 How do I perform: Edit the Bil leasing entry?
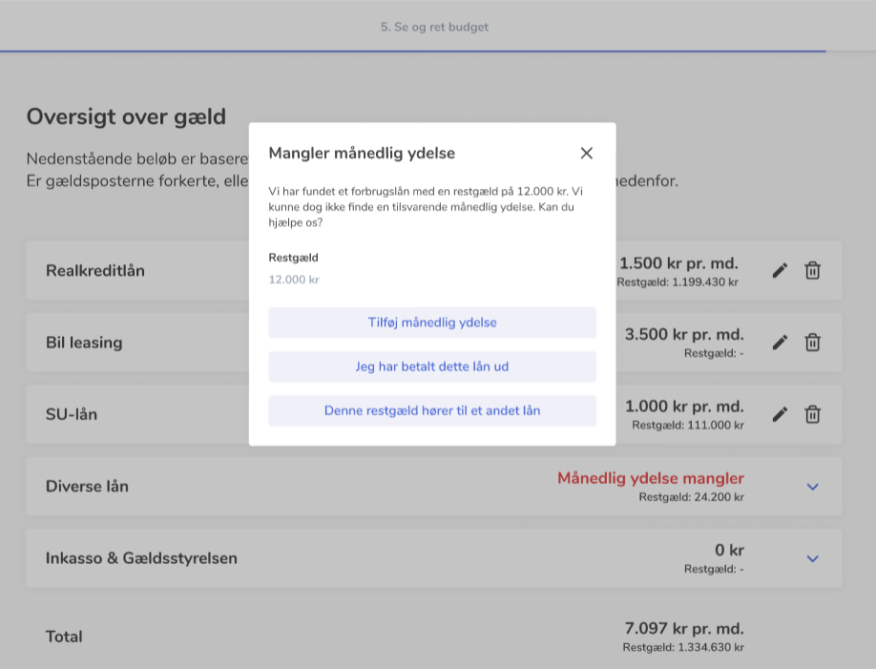click(780, 343)
